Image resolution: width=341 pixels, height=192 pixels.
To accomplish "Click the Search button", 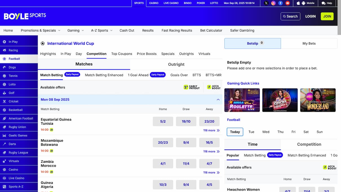I will 290,16.
